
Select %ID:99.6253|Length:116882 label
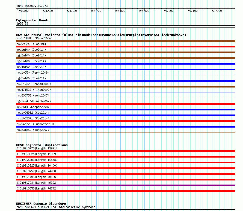(37, 160)
